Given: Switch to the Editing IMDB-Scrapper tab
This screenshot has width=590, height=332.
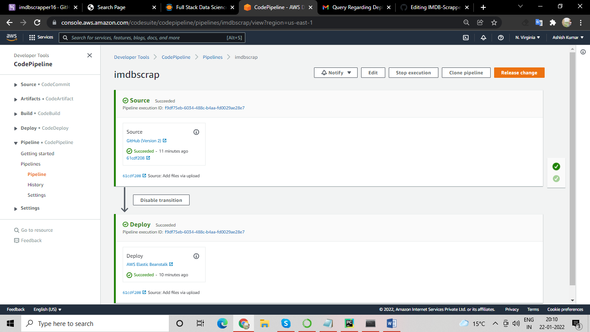Looking at the screenshot, I should point(434,7).
